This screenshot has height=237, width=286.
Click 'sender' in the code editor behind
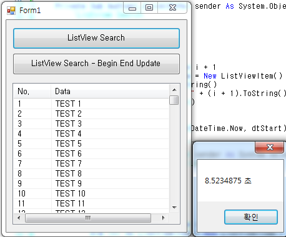tap(208, 6)
